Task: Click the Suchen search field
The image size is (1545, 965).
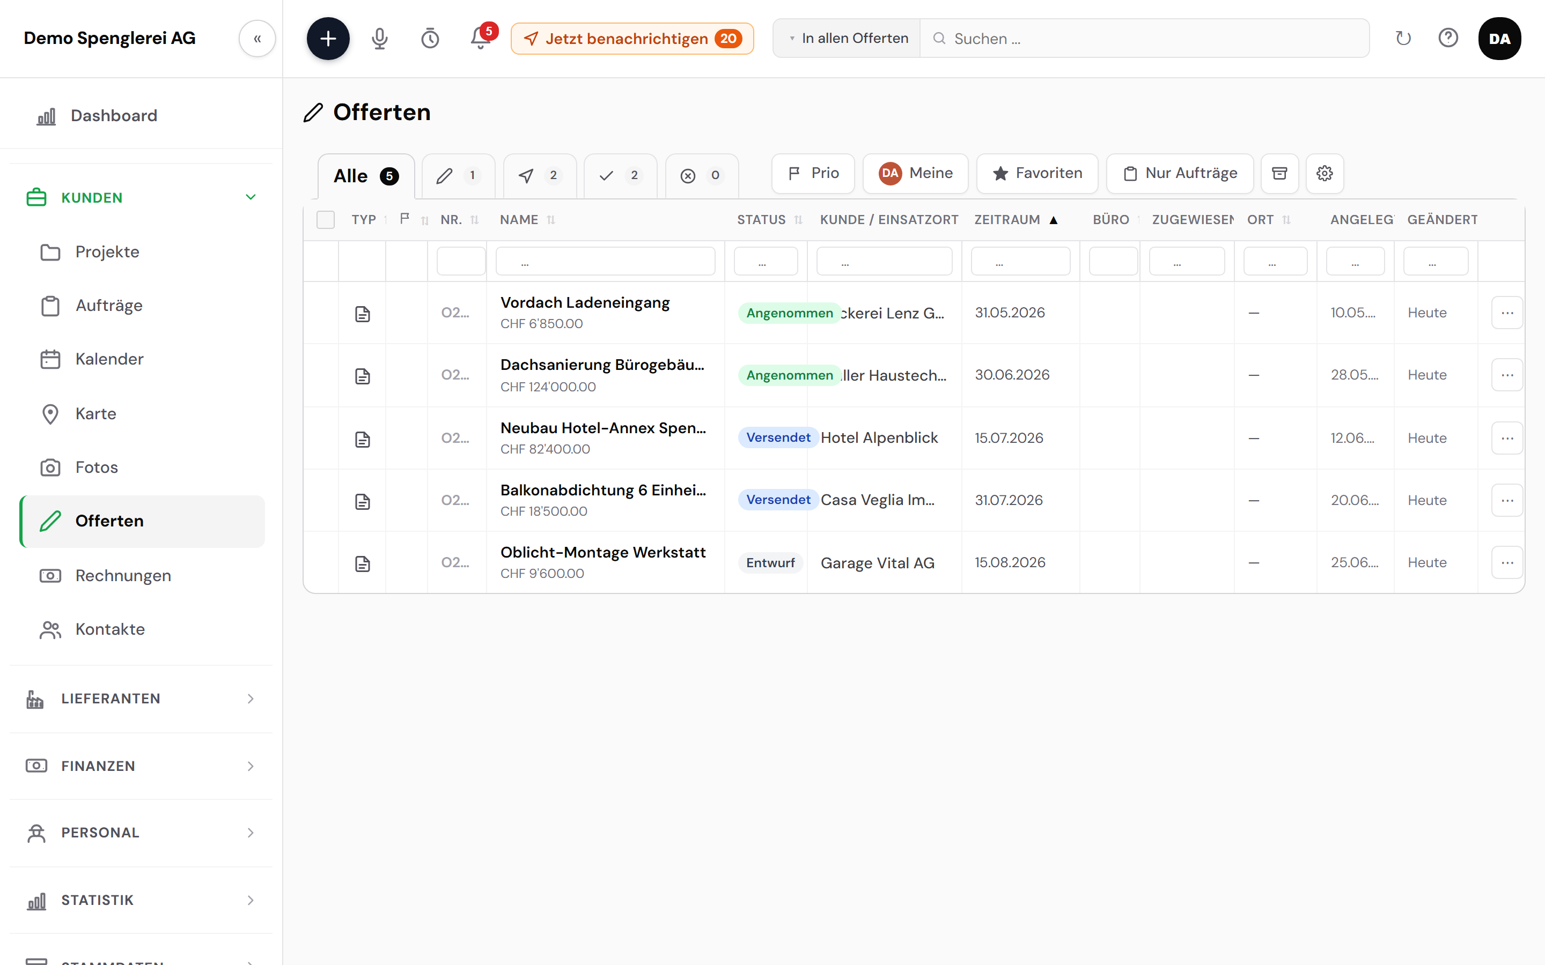Action: 1144,38
